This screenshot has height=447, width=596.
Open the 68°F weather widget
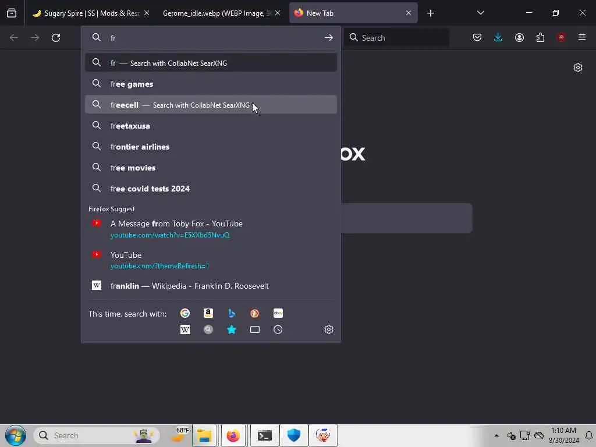click(179, 435)
